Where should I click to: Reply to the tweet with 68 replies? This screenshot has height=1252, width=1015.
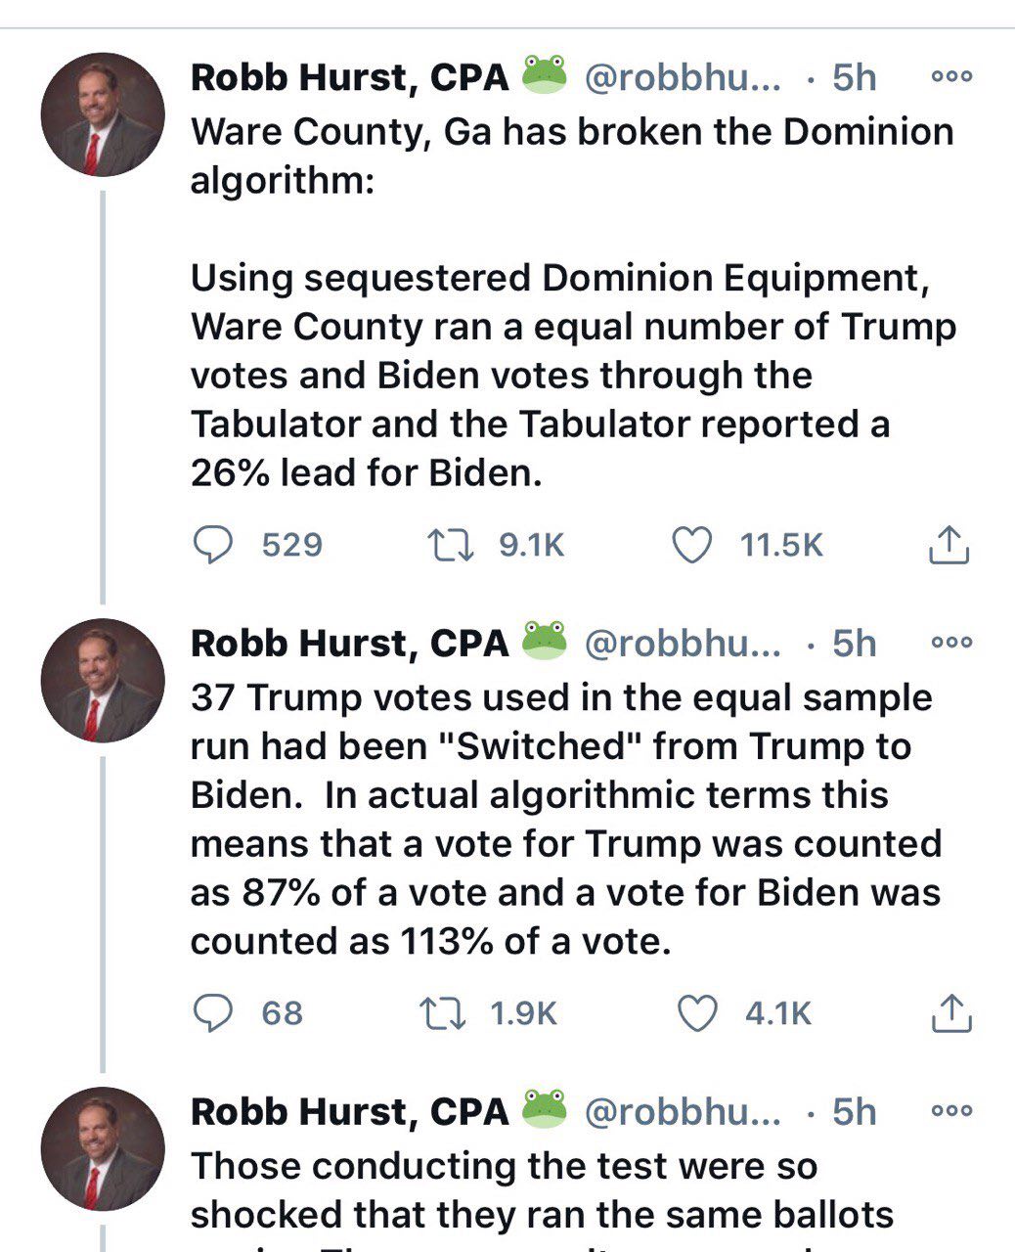[208, 1012]
